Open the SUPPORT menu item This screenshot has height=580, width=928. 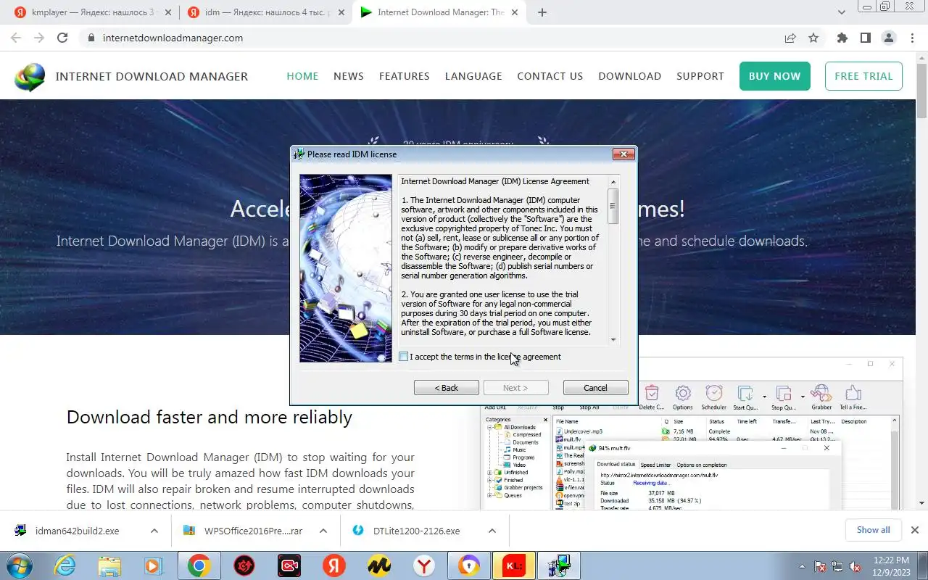tap(700, 76)
